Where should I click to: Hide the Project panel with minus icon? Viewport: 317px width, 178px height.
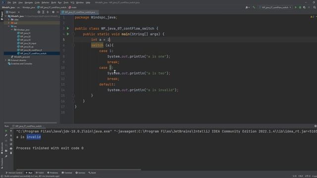(57, 12)
